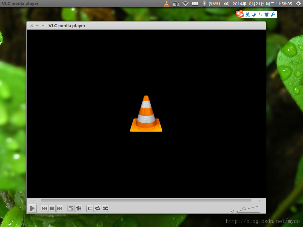The image size is (303, 227).
Task: Open extended settings equalizer sliders icon
Action: 79,208
